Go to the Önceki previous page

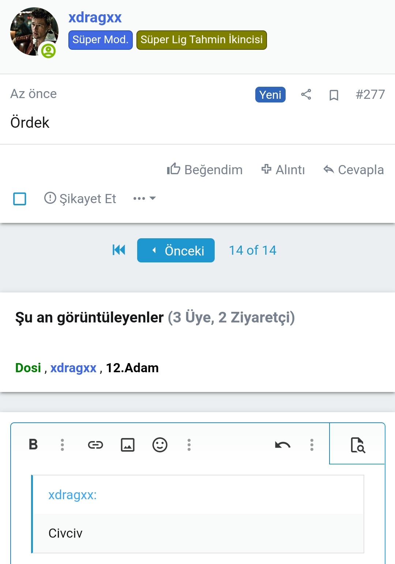click(176, 250)
